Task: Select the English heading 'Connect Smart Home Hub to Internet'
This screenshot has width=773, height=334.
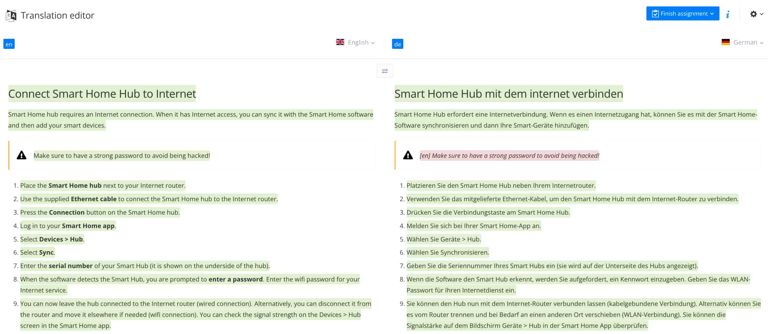Action: 102,94
